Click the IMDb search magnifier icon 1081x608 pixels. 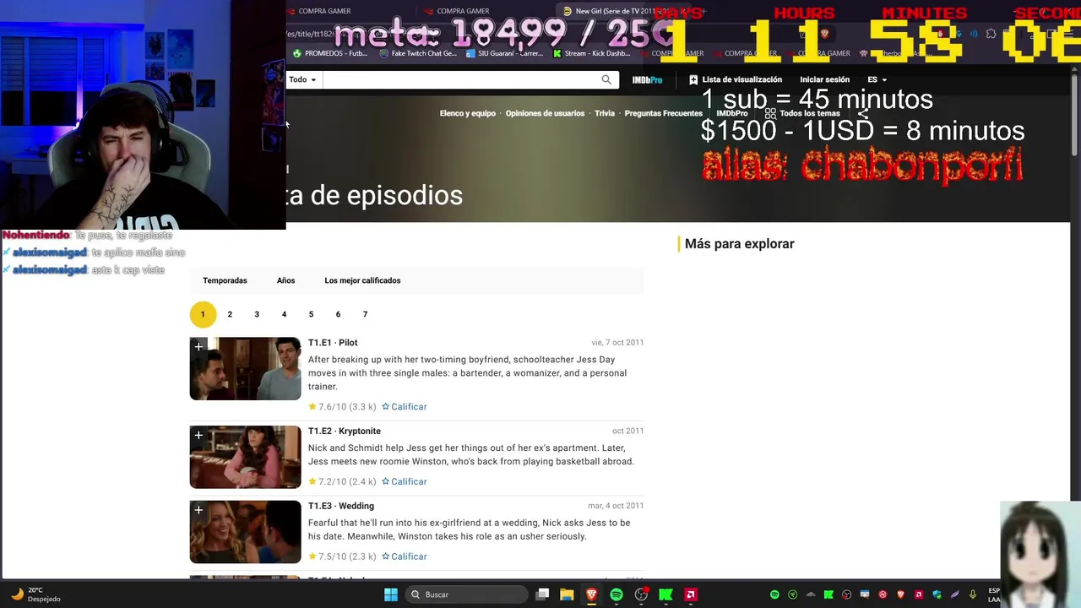click(606, 79)
